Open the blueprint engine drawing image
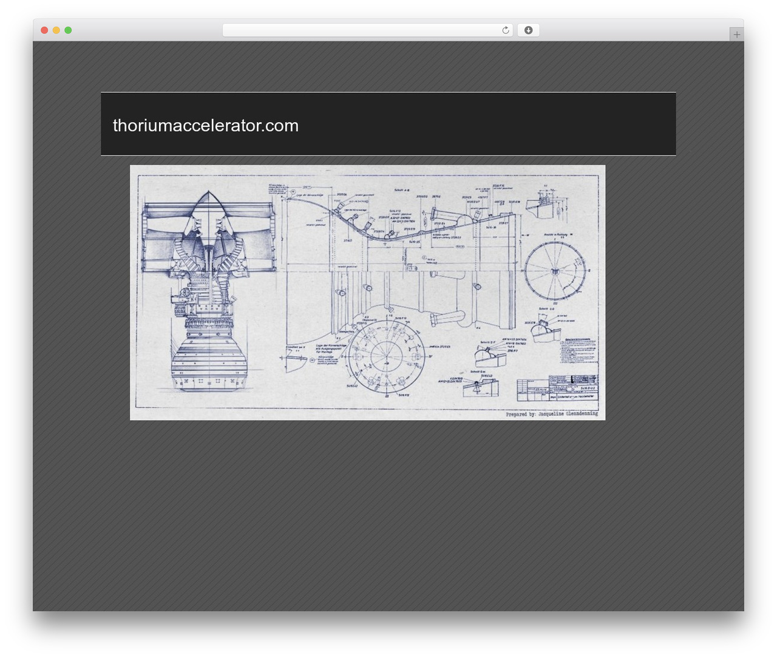This screenshot has height=658, width=777. tap(367, 293)
